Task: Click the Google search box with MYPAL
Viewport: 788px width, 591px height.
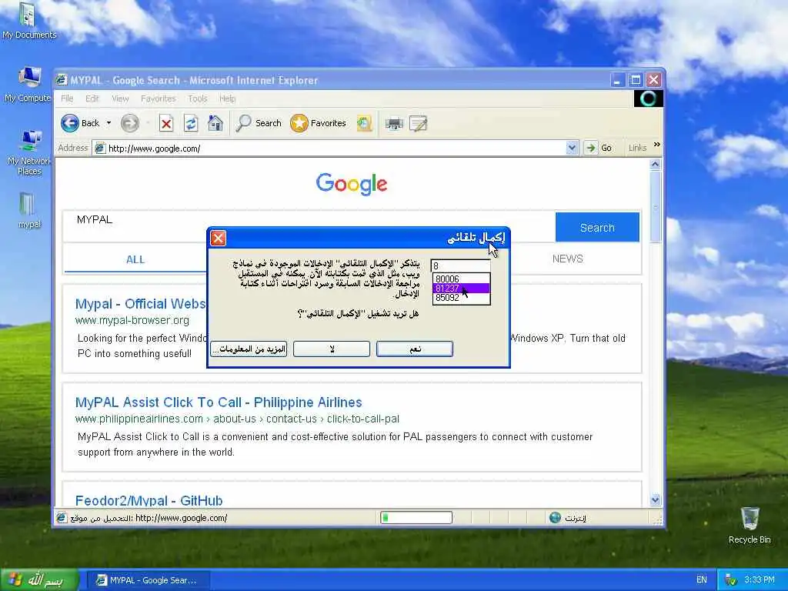Action: pyautogui.click(x=308, y=227)
